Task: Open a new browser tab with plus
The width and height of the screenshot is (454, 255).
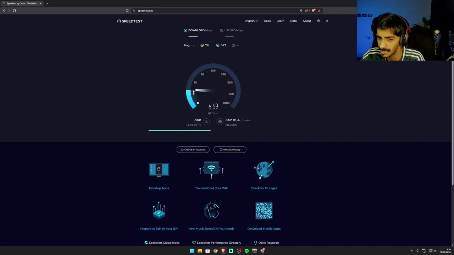Action: (x=47, y=4)
